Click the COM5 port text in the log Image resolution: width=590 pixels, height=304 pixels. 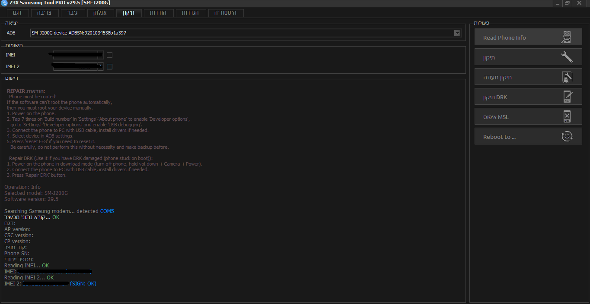click(107, 211)
